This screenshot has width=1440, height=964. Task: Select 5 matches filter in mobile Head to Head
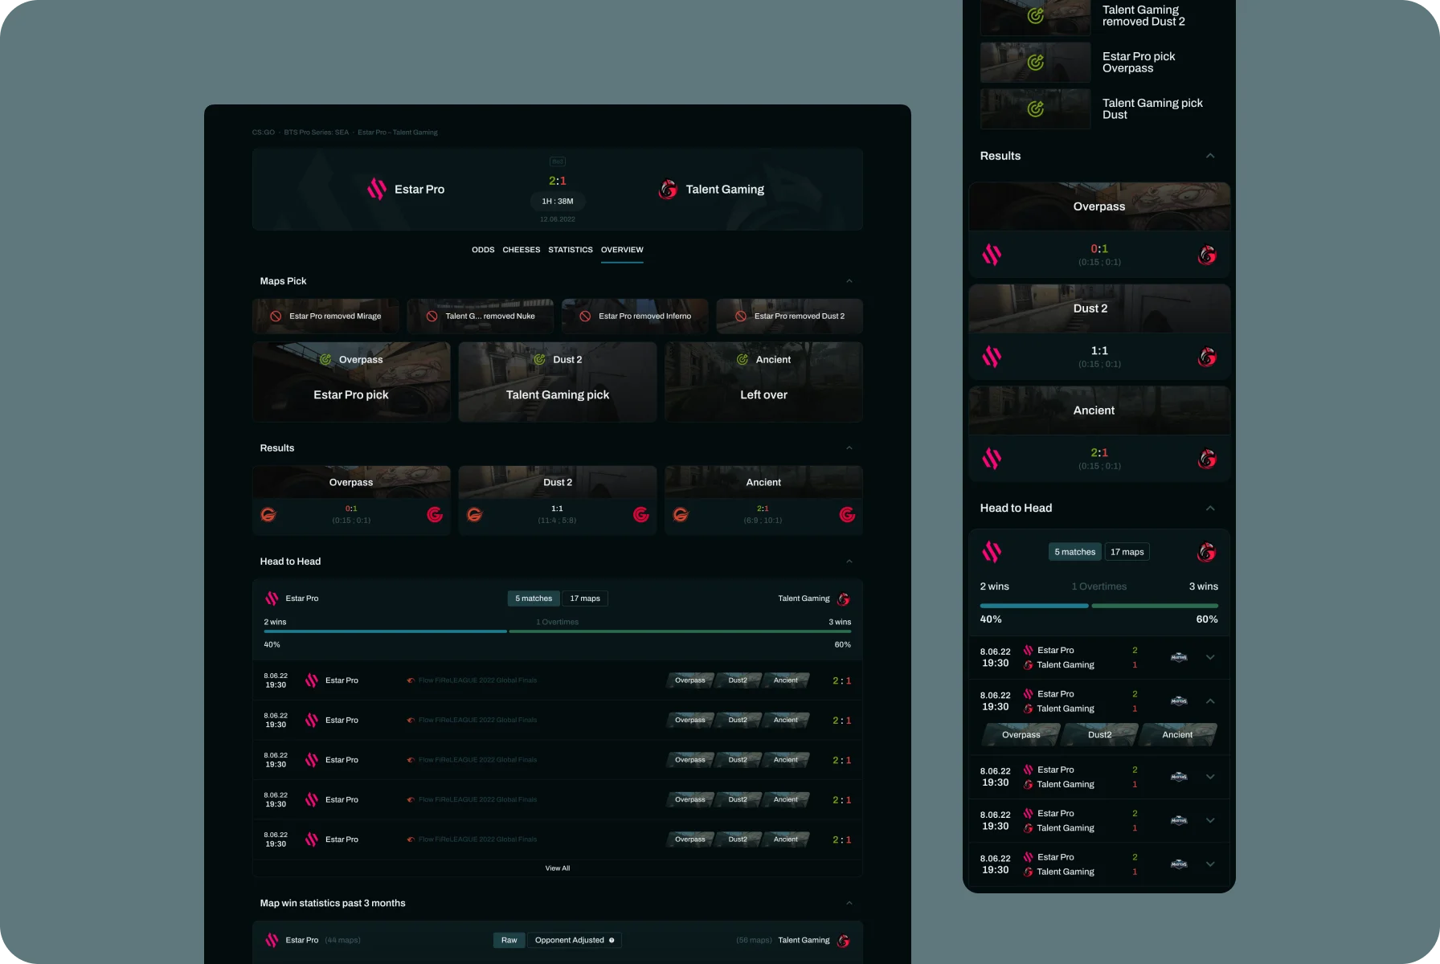click(1075, 552)
